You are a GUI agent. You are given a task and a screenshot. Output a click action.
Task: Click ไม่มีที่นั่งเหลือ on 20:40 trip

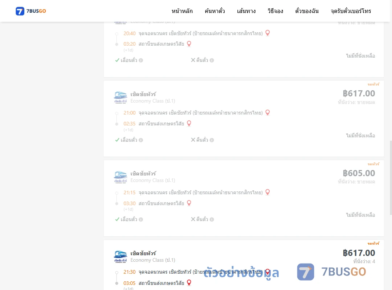click(360, 56)
